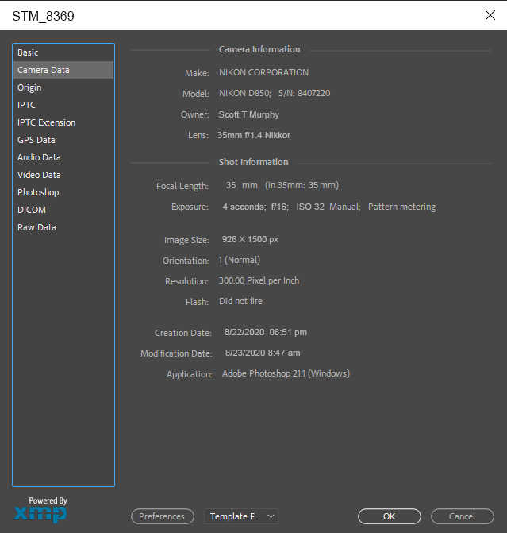Viewport: 507px width, 533px height.
Task: View the Raw Data section
Action: click(x=36, y=227)
